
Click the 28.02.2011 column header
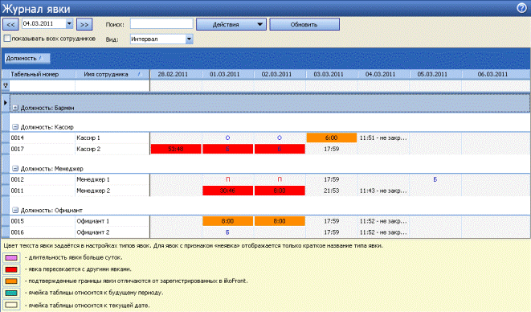point(176,74)
